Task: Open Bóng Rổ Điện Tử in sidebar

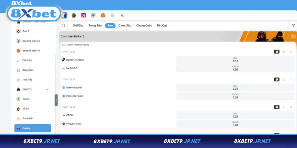Action: (x=31, y=51)
